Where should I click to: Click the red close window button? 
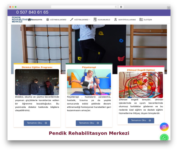click(10, 7)
